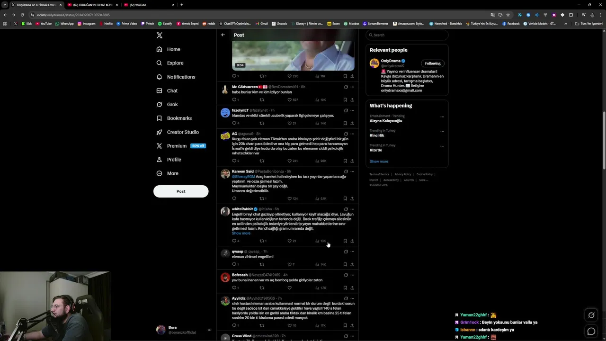Open Explore from sidebar

(x=170, y=63)
